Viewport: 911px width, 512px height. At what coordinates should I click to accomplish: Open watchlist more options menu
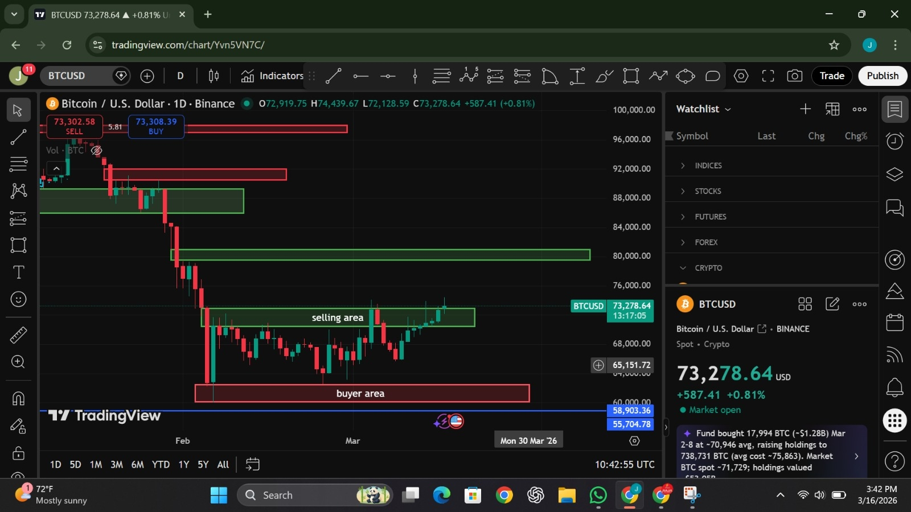tap(860, 109)
